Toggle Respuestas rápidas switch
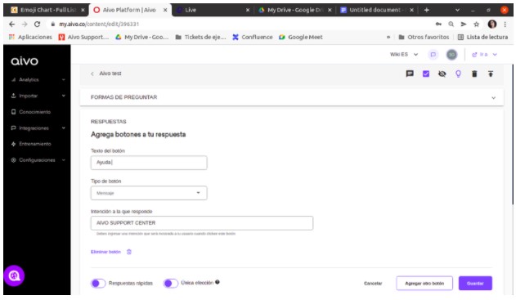 (x=98, y=283)
